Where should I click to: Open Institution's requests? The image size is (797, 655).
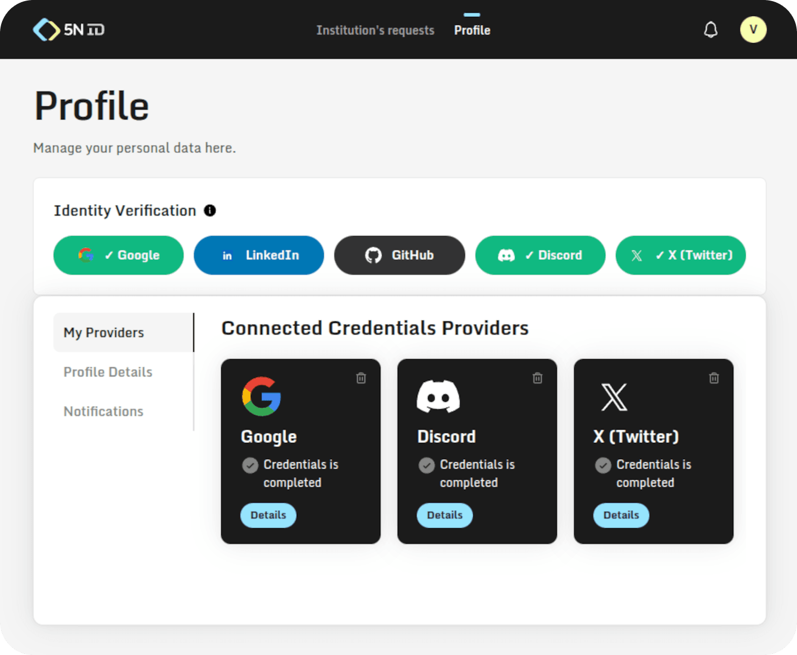click(x=375, y=30)
